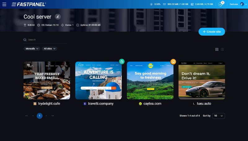Go to the next page arrow
This screenshot has width=248, height=141.
46,116
